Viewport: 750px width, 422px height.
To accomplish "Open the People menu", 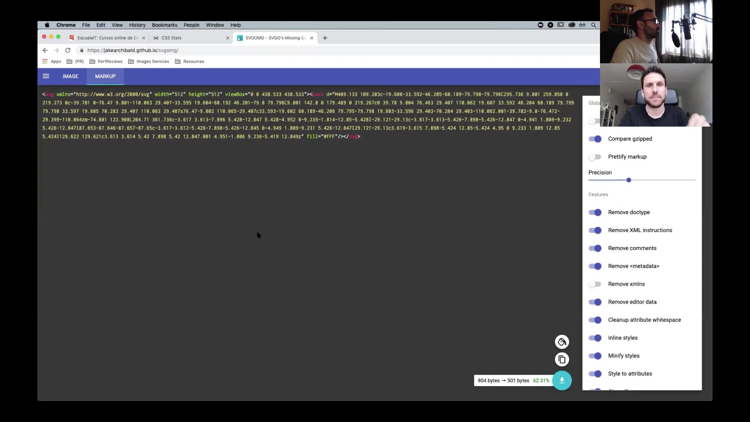I will pos(191,25).
